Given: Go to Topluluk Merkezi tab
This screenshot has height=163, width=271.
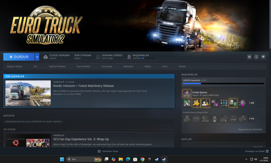Looking at the screenshot, I should [x=57, y=66].
